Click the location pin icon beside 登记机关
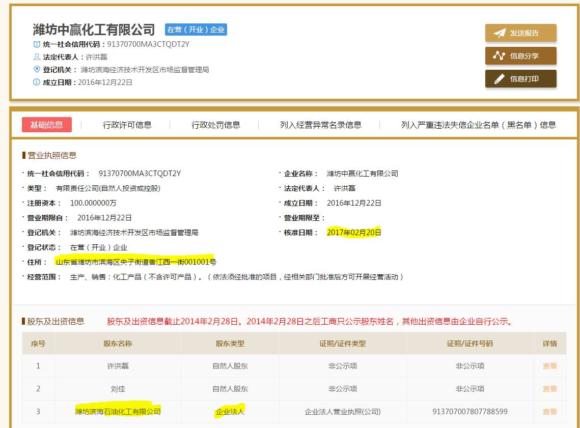The height and width of the screenshot is (428, 580). pyautogui.click(x=37, y=69)
